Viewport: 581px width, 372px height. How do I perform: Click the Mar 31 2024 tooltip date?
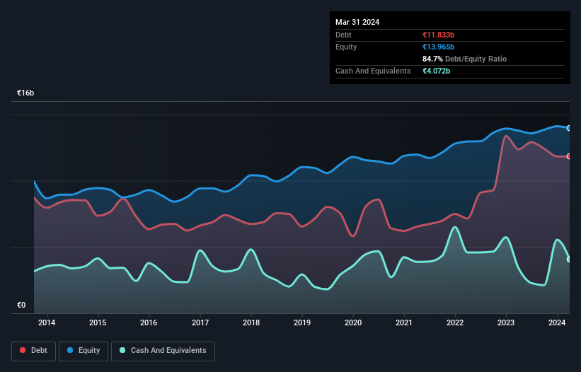pos(357,22)
